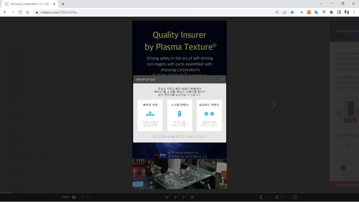
Task: Select the Jinyoung Corporation browser tab
Action: pyautogui.click(x=30, y=4)
